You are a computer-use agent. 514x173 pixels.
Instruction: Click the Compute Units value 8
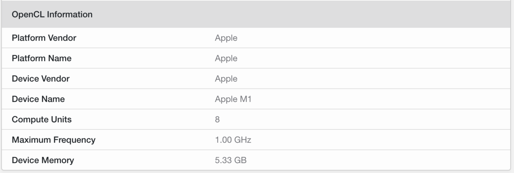(218, 119)
